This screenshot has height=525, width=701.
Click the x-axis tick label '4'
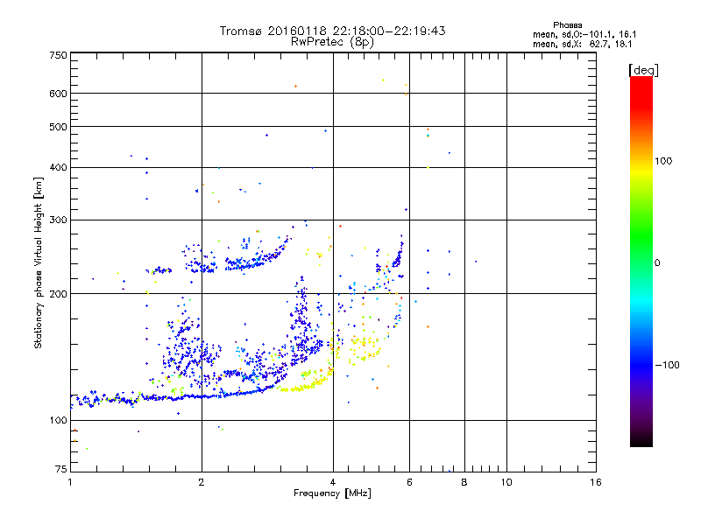pos(333,482)
